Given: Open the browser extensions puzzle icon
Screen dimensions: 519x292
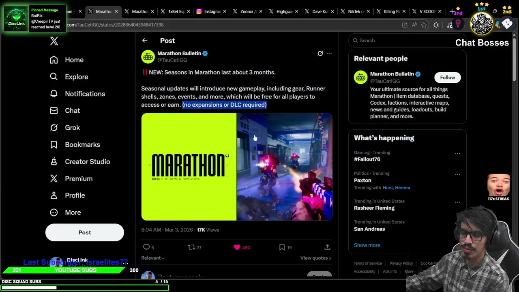Looking at the screenshot, I should [436, 25].
